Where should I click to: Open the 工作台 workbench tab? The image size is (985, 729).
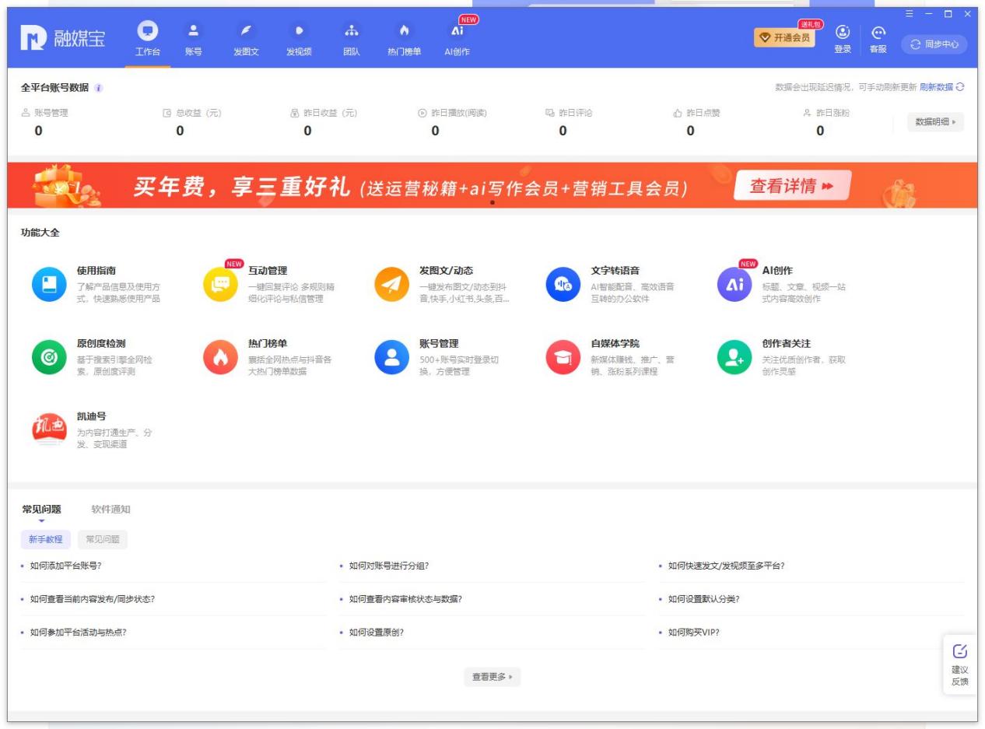147,40
